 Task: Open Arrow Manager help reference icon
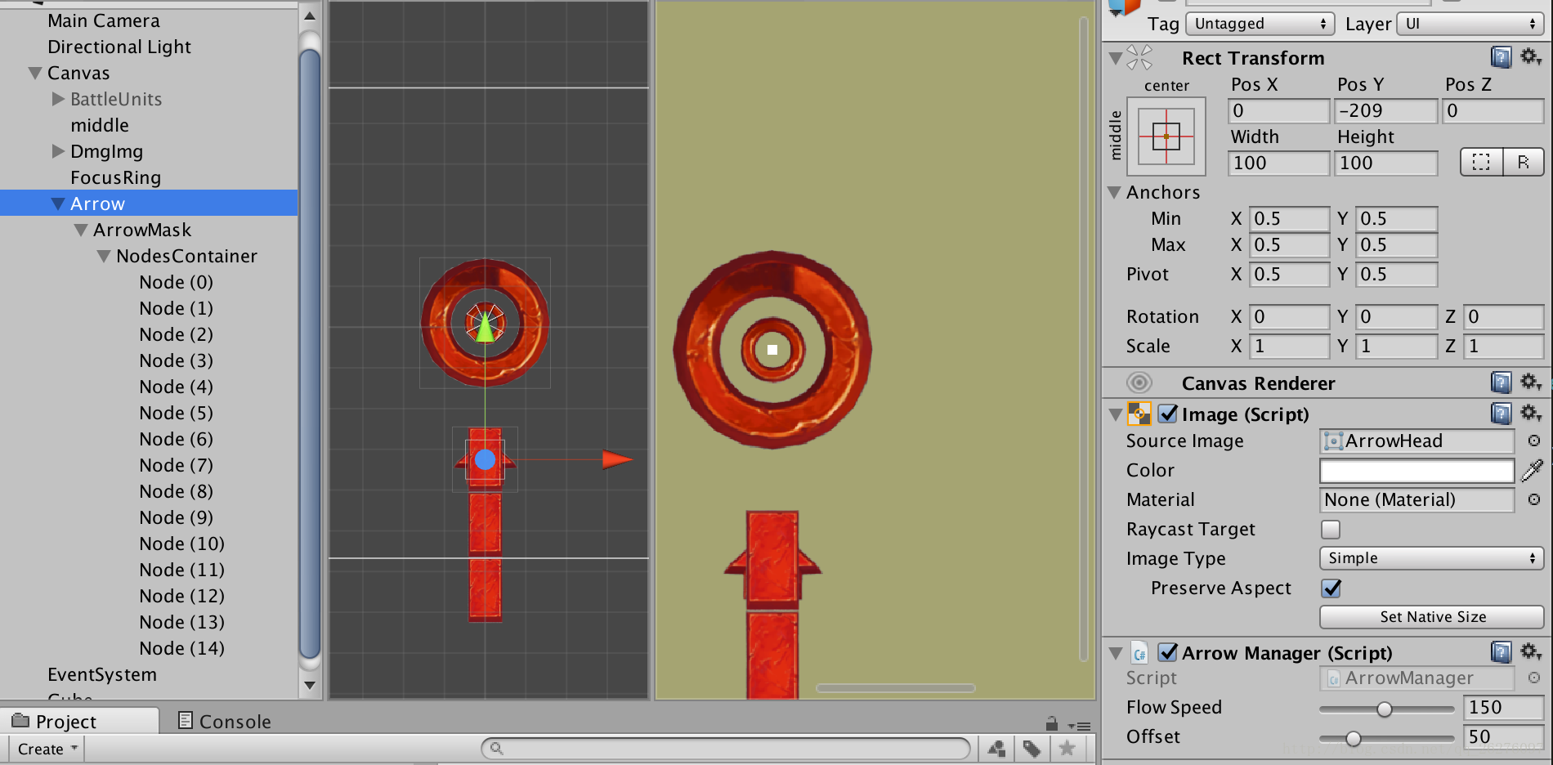tap(1501, 651)
